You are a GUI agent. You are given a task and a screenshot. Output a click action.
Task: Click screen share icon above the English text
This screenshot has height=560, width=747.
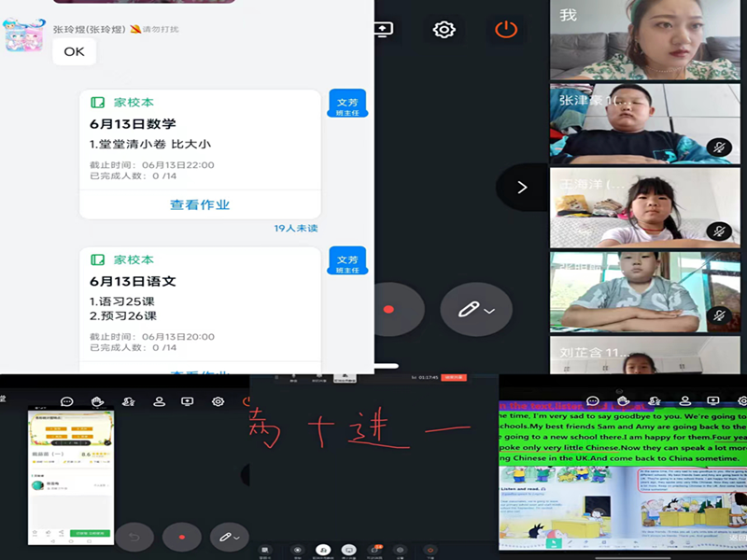pos(713,401)
